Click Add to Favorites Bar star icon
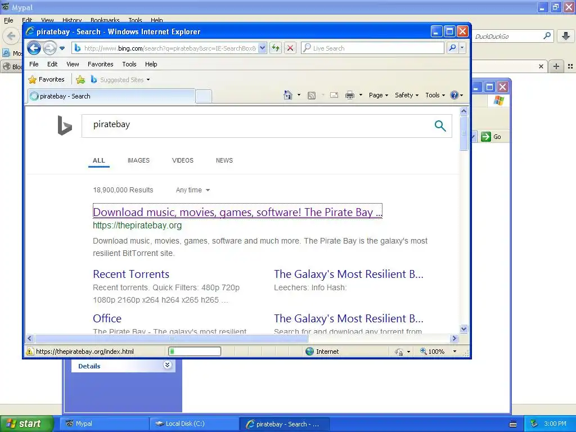Image resolution: width=576 pixels, height=432 pixels. [x=80, y=80]
